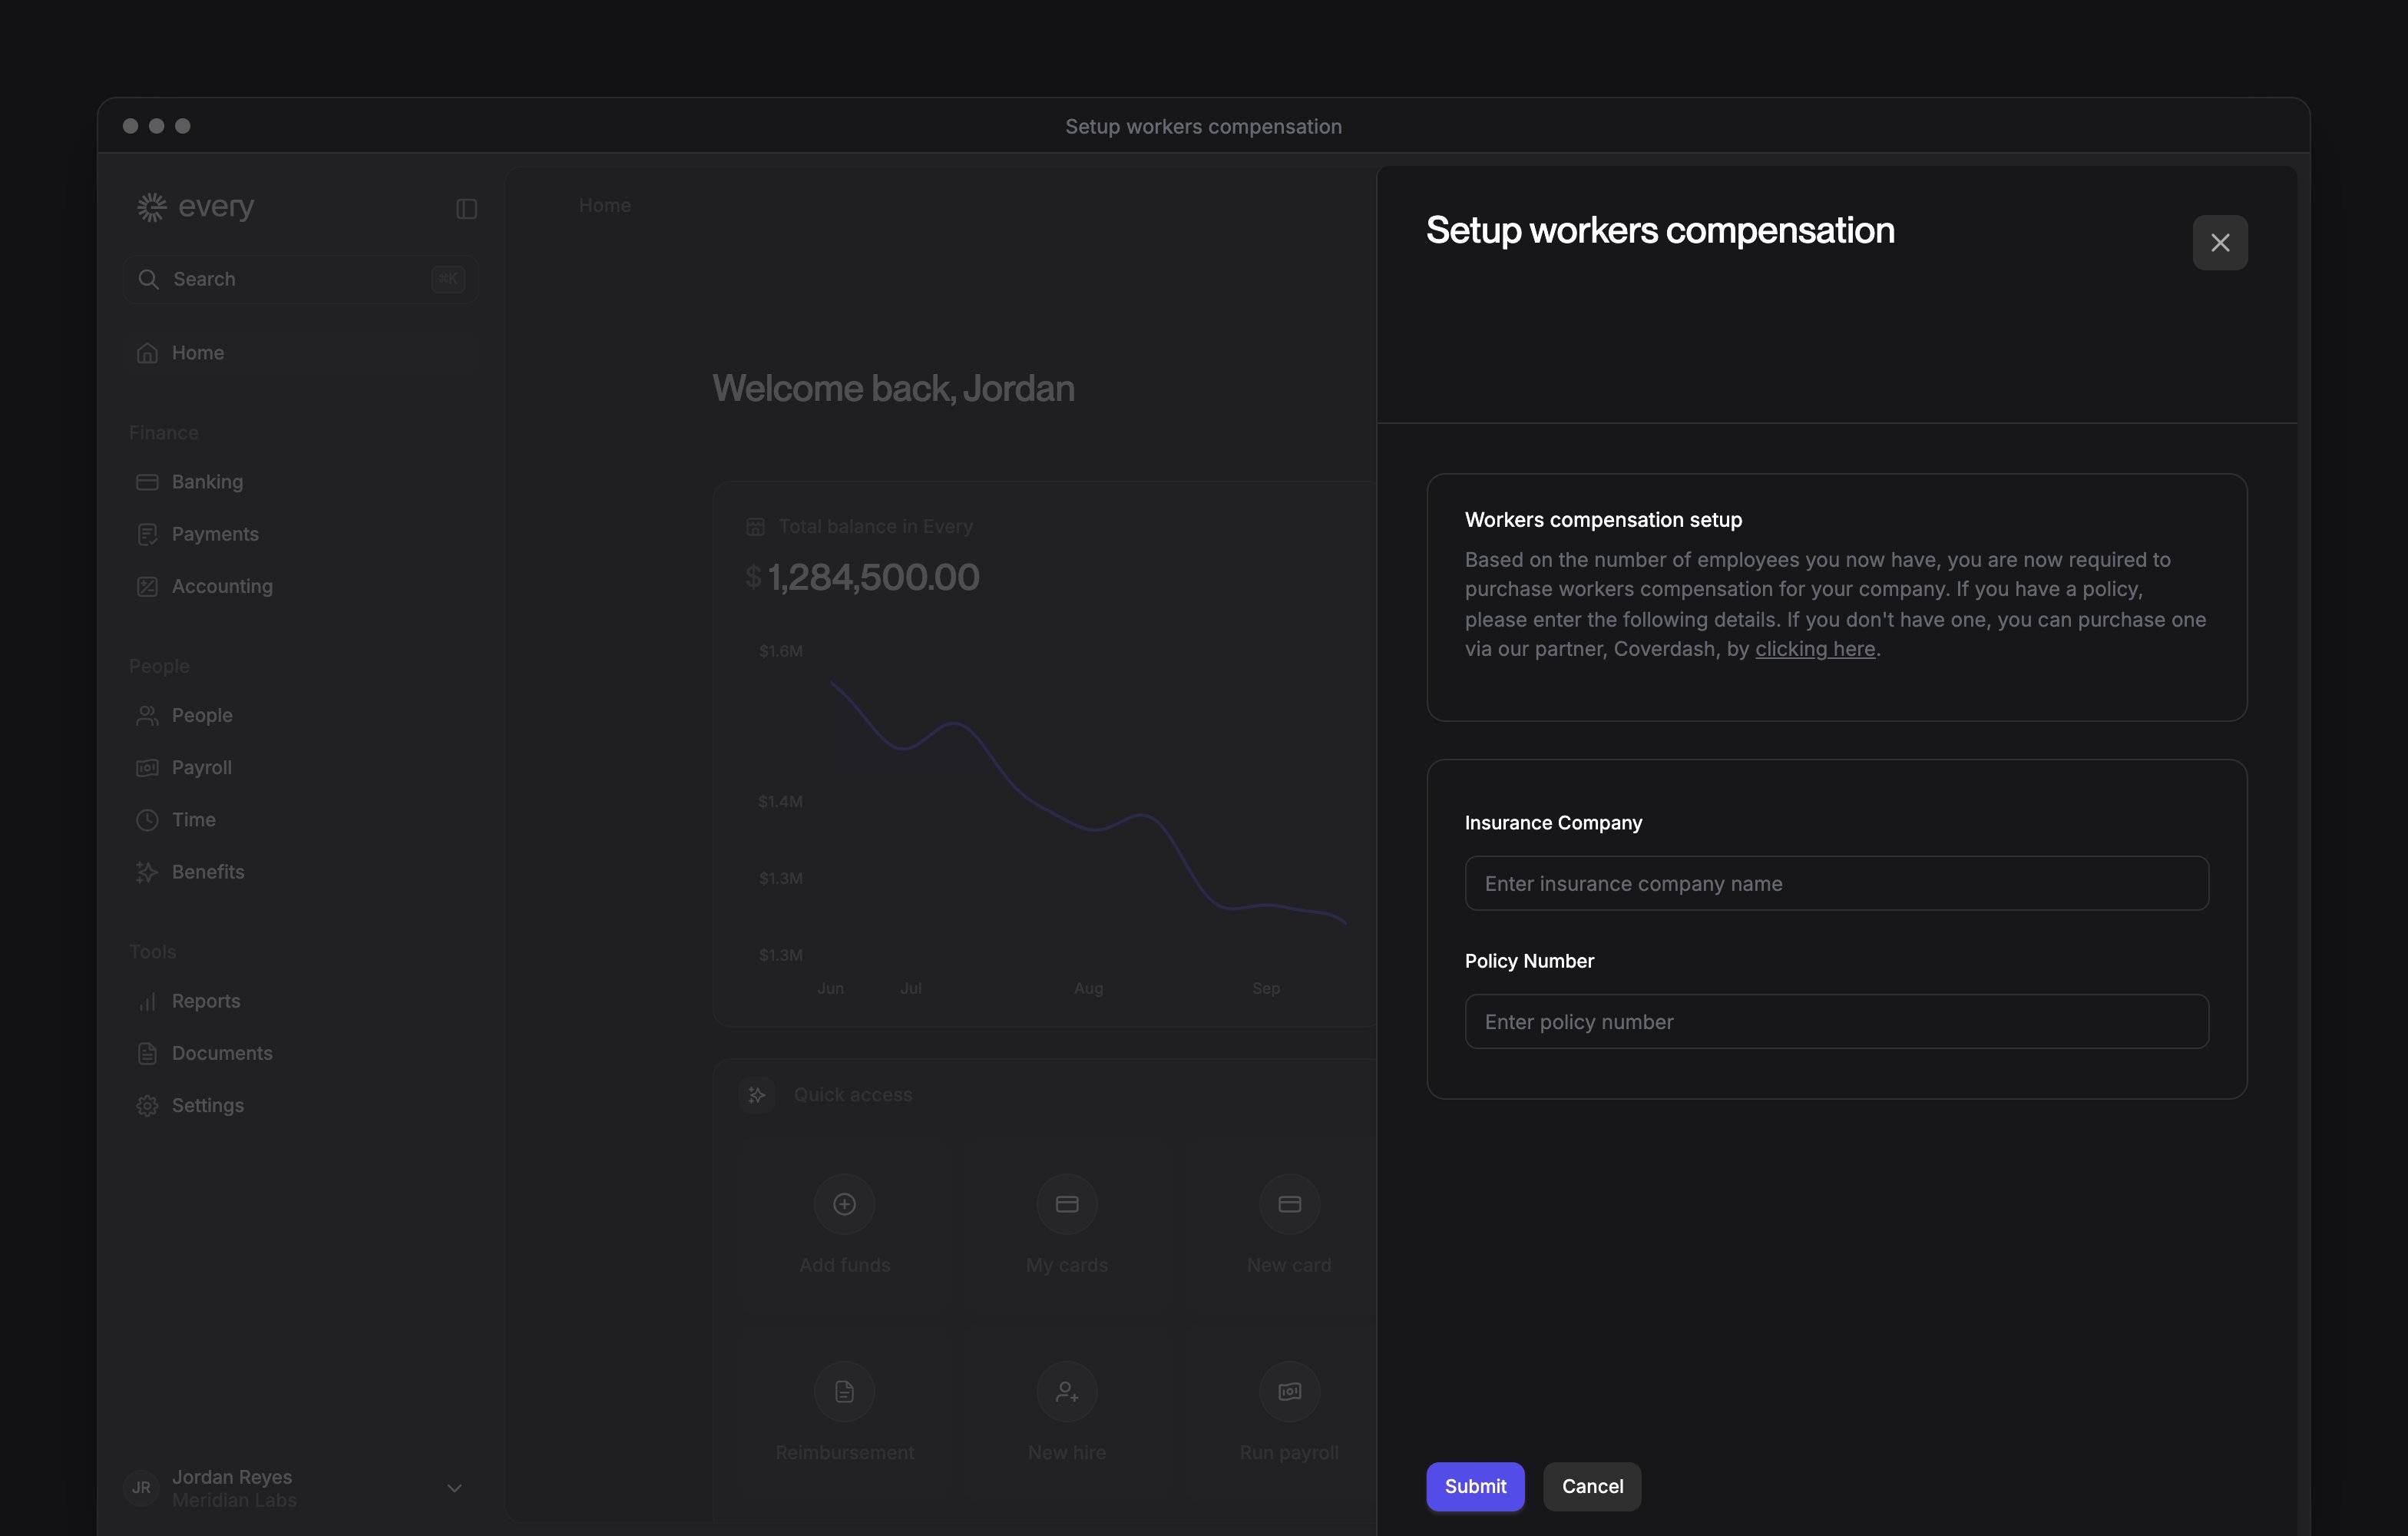Viewport: 2408px width, 1536px height.
Task: Go to Home in sidebar
Action: (300, 353)
